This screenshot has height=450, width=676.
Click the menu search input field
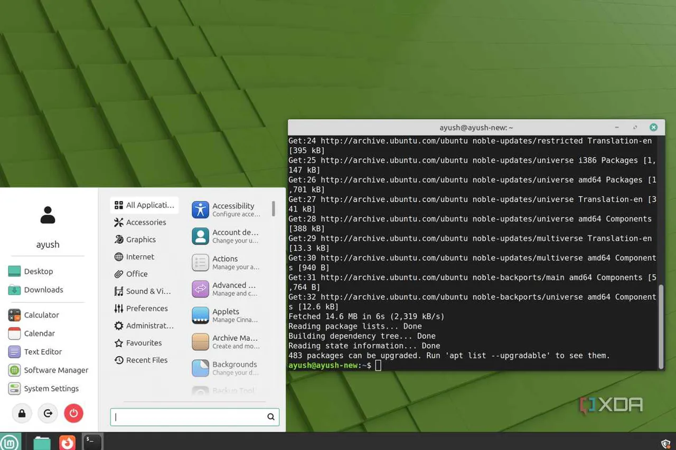point(195,417)
